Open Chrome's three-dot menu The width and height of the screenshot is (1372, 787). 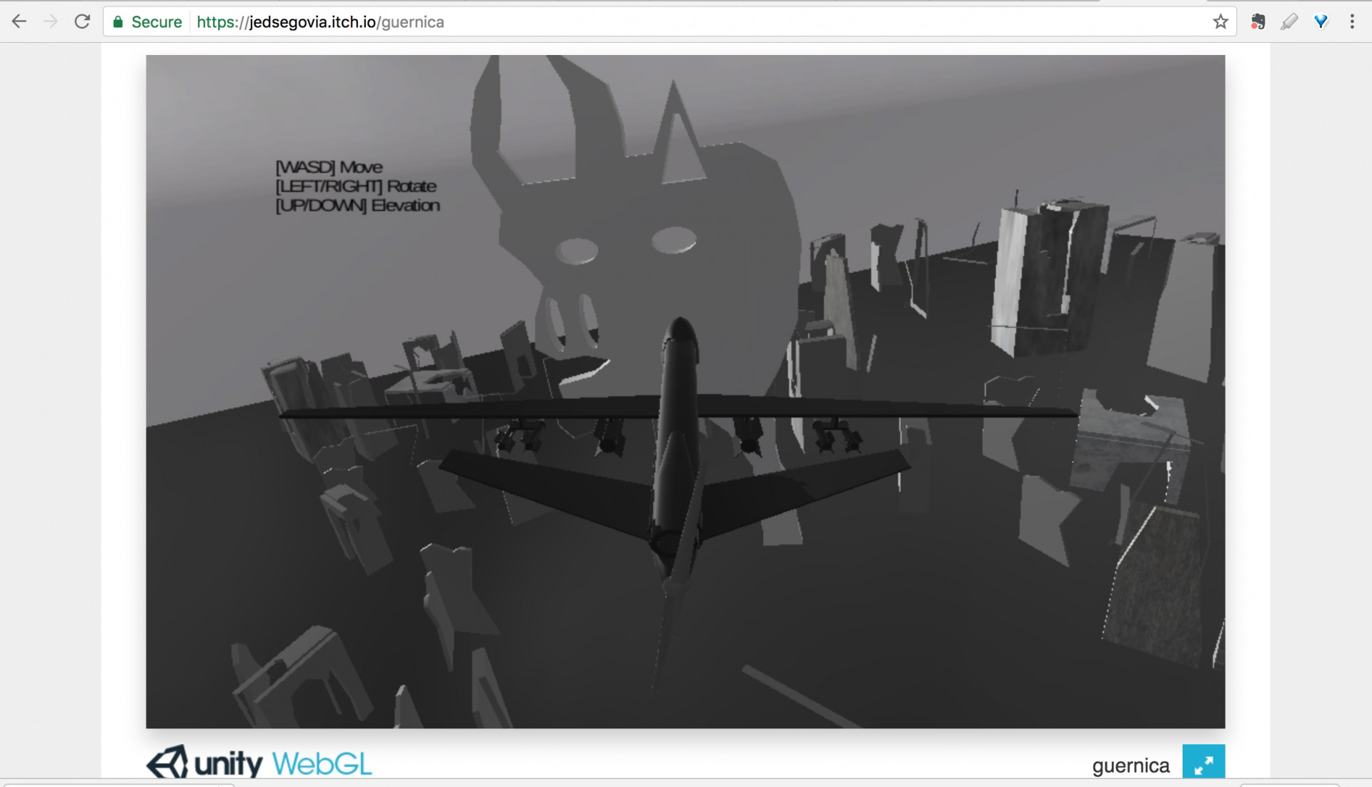(1352, 21)
